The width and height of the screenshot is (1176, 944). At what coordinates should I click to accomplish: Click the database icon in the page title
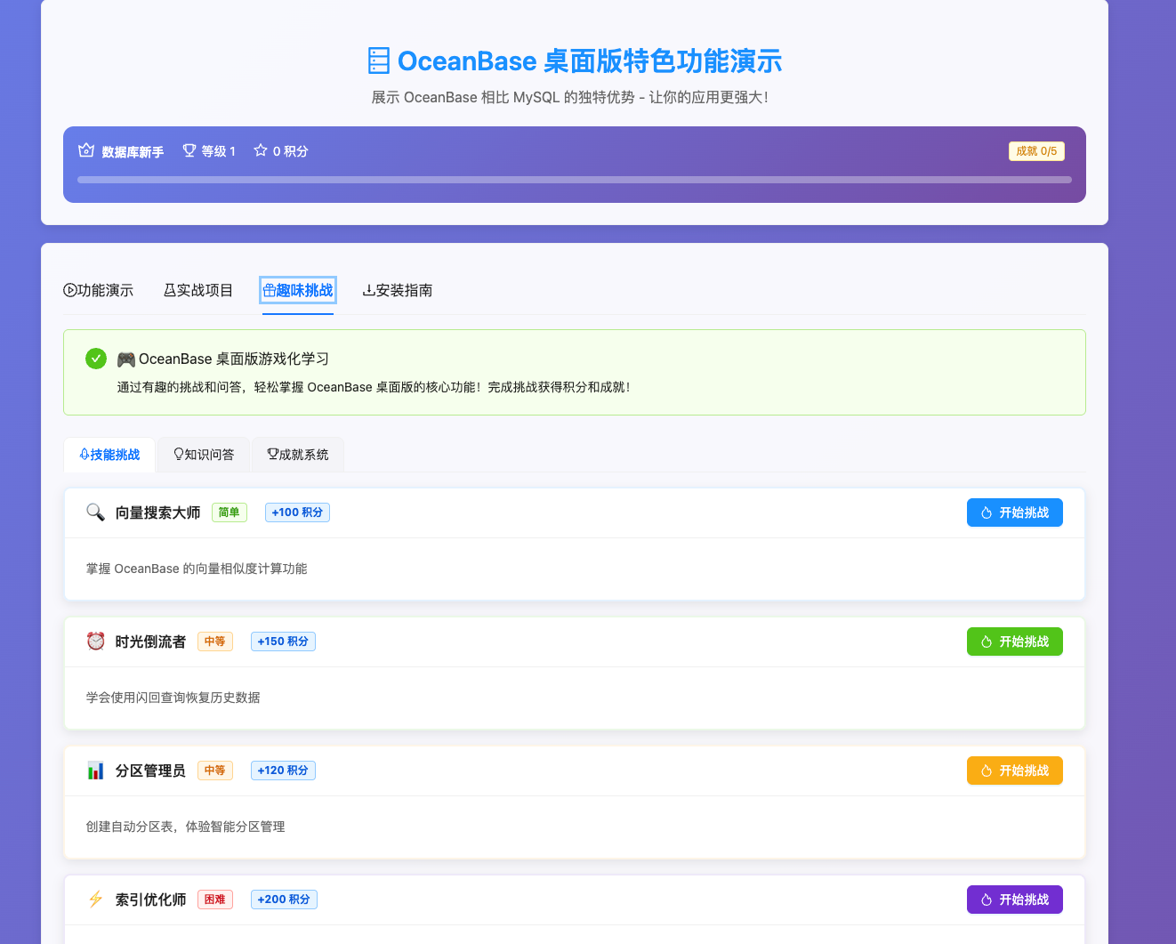[x=379, y=60]
